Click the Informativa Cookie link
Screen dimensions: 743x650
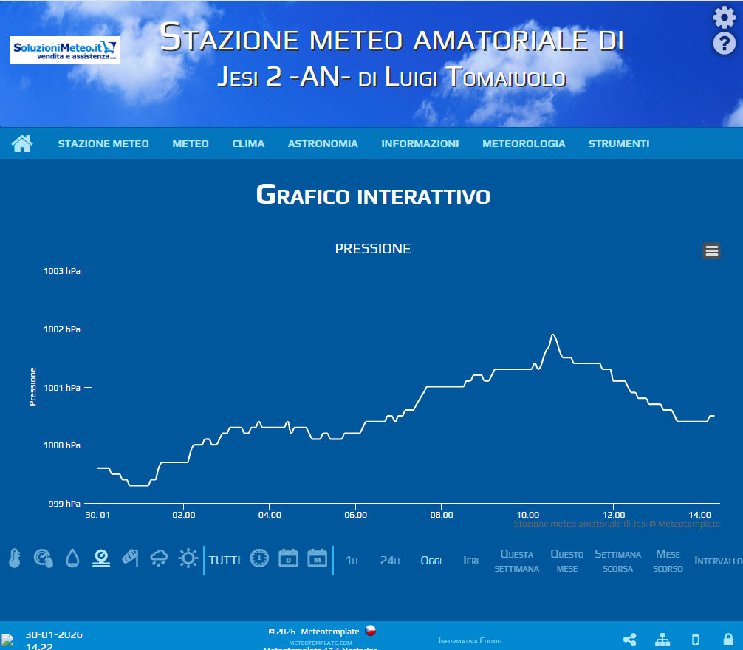point(470,640)
